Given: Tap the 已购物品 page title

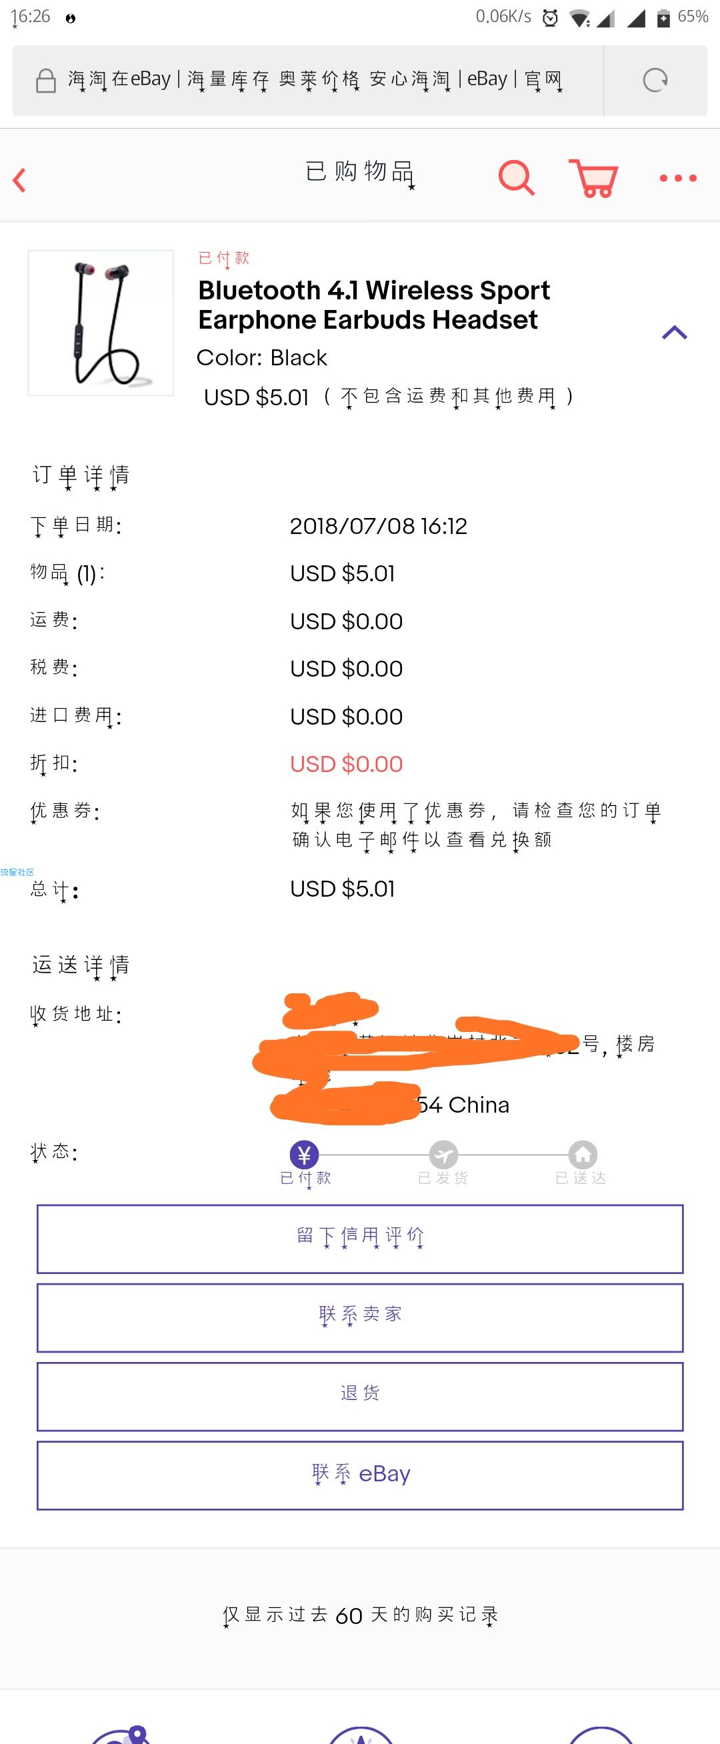Looking at the screenshot, I should [x=359, y=172].
